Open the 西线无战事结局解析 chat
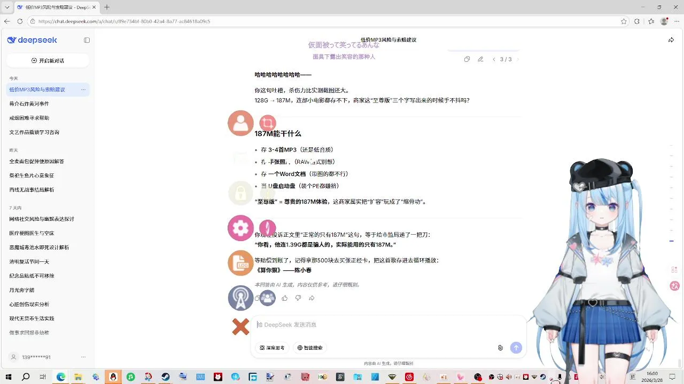 tap(32, 190)
